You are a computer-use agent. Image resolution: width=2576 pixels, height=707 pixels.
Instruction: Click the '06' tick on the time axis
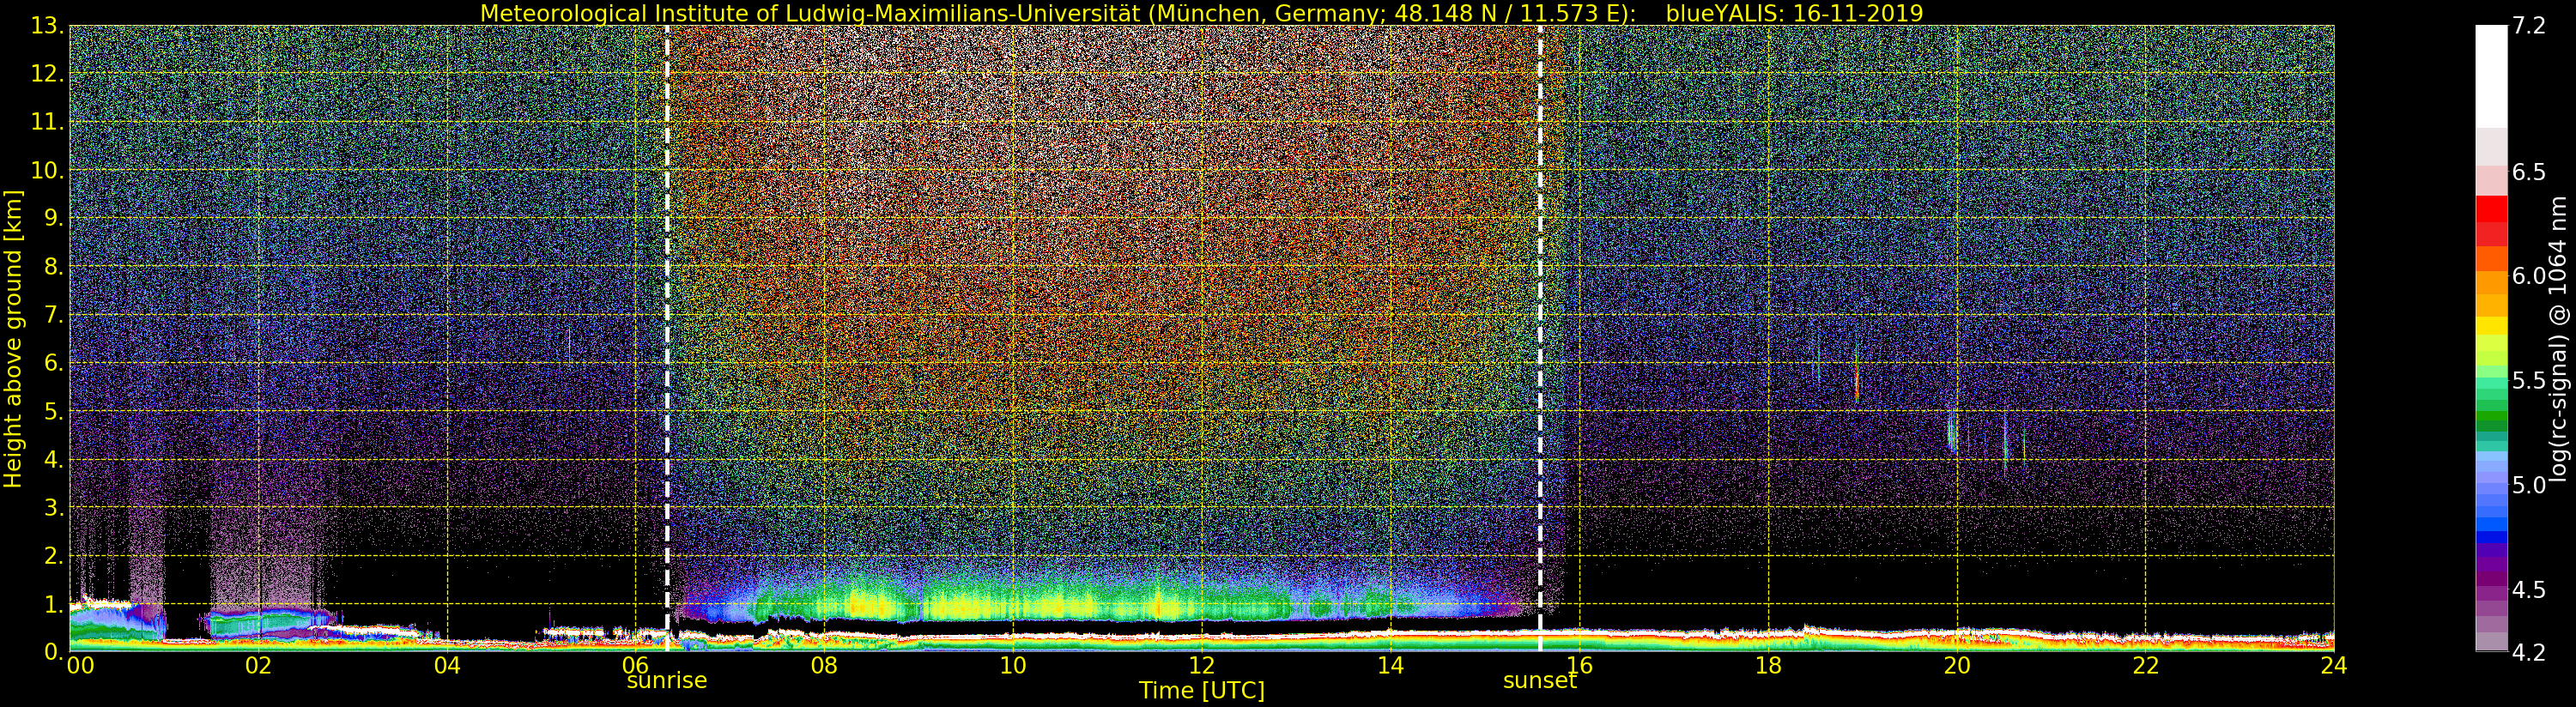pos(635,666)
